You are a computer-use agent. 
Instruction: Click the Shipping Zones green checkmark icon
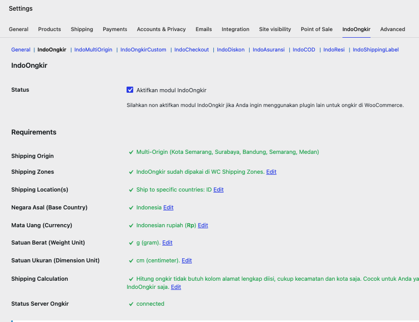pos(131,172)
